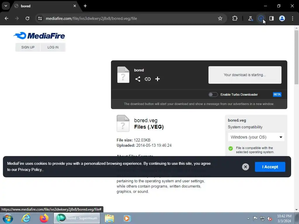This screenshot has width=299, height=224.
Task: Click the BETA badge
Action: point(277,94)
